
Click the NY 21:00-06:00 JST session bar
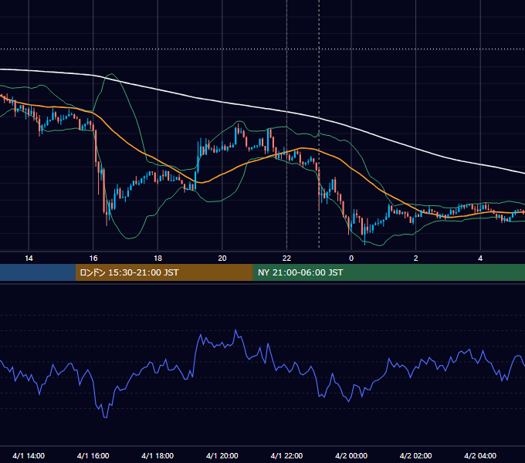tap(388, 272)
